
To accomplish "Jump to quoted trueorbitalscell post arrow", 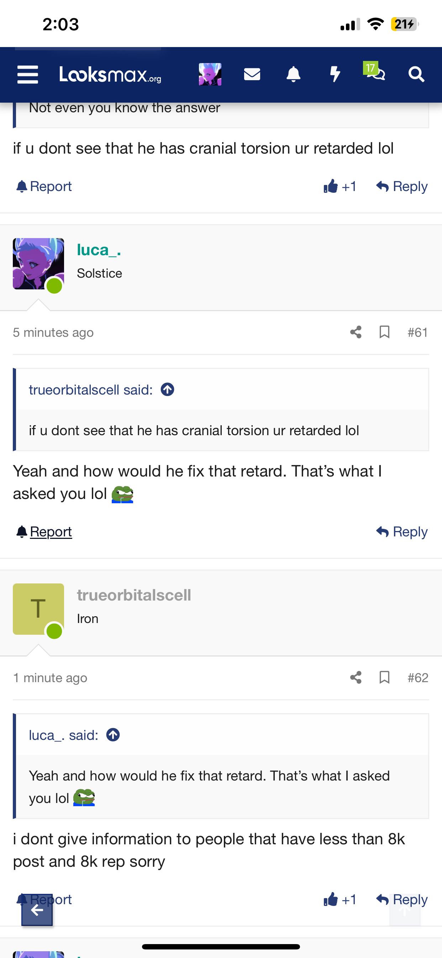I will click(168, 390).
